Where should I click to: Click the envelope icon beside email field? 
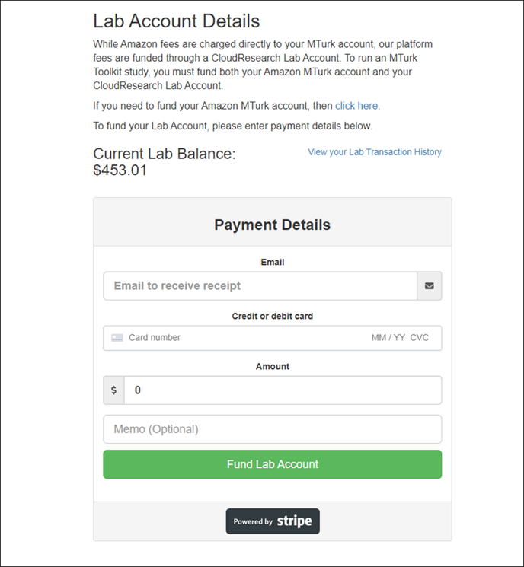click(x=430, y=286)
